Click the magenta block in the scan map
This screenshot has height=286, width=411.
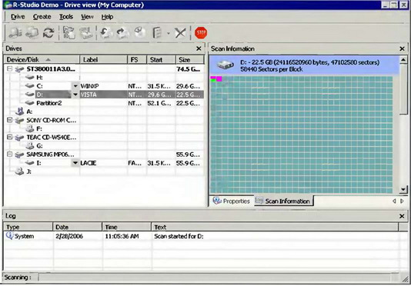click(219, 78)
